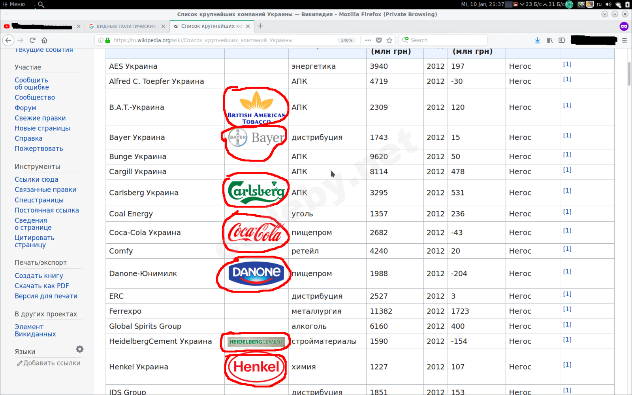Open the Library bookshelf icon
Viewport: 632px width, 395px height.
click(549, 40)
